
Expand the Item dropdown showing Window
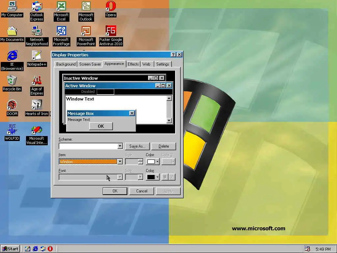[120, 161]
